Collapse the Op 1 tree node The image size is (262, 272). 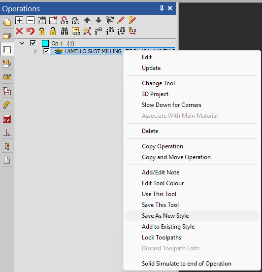click(22, 43)
